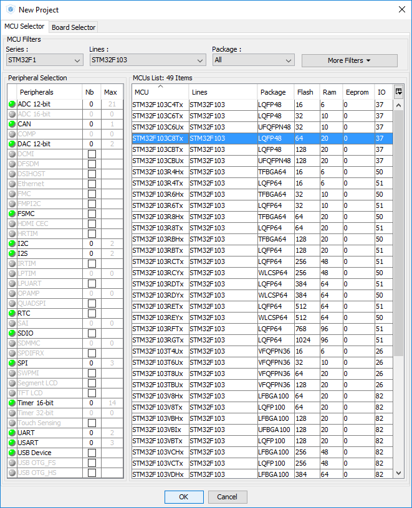412x508 pixels.
Task: Click the green status dot for CAN
Action: [12, 124]
